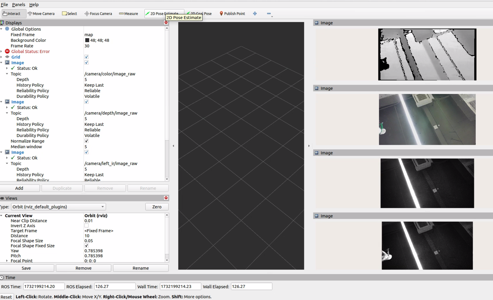Viewport: 493px width, 300px height.
Task: Click the Wall Elapsed field
Action: tap(251, 286)
